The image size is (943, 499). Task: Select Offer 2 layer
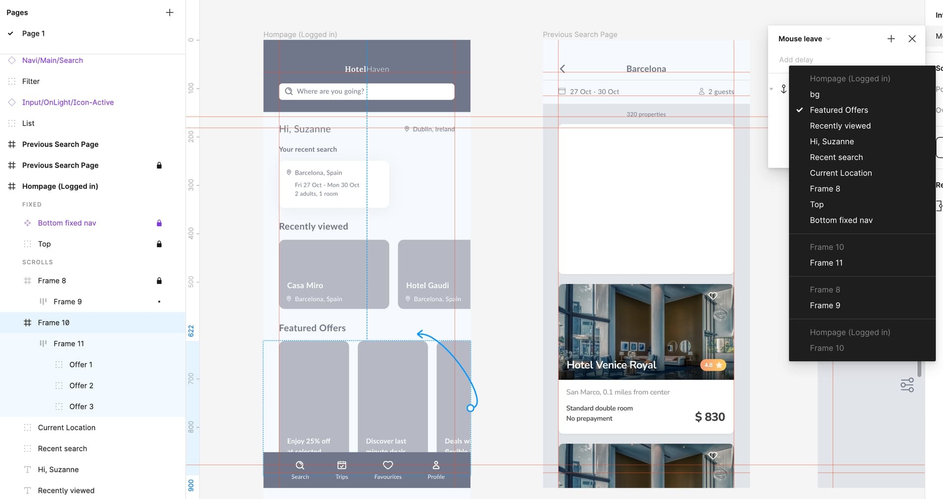click(x=81, y=385)
